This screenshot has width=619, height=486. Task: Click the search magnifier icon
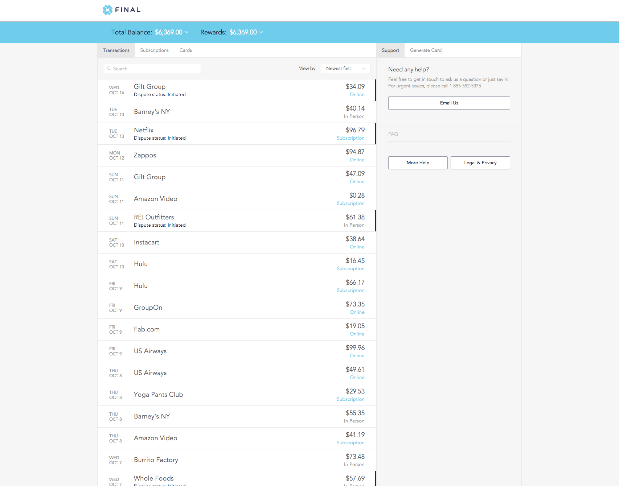point(109,69)
